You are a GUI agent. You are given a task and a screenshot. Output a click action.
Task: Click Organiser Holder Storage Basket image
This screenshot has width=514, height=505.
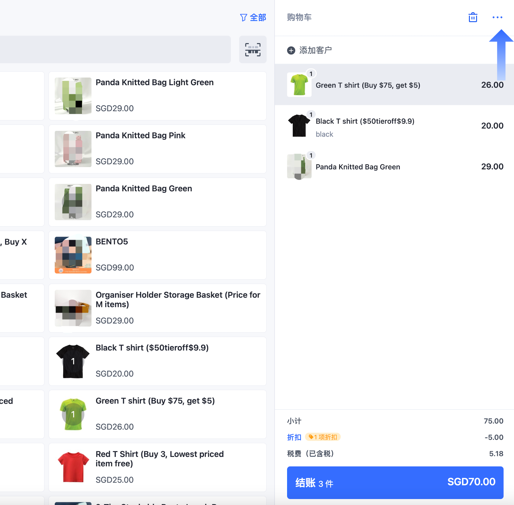(x=73, y=308)
